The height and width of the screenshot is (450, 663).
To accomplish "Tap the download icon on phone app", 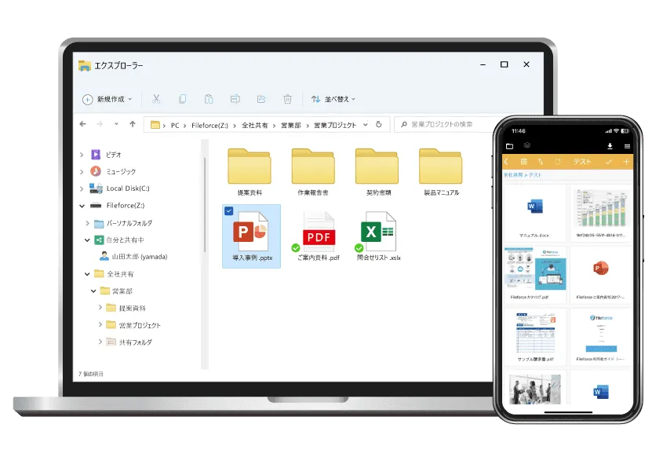I will pos(610,146).
